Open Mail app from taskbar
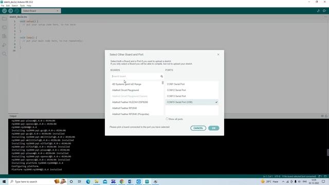This screenshot has height=185, width=329. tap(105, 181)
